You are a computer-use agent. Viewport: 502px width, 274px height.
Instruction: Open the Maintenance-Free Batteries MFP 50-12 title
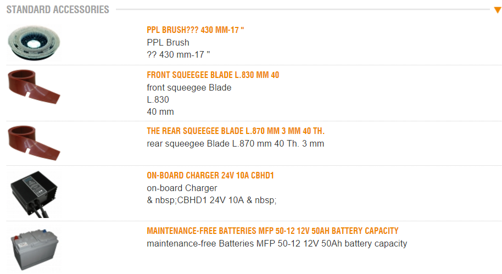point(272,231)
